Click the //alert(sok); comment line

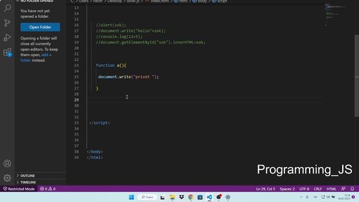click(x=111, y=25)
